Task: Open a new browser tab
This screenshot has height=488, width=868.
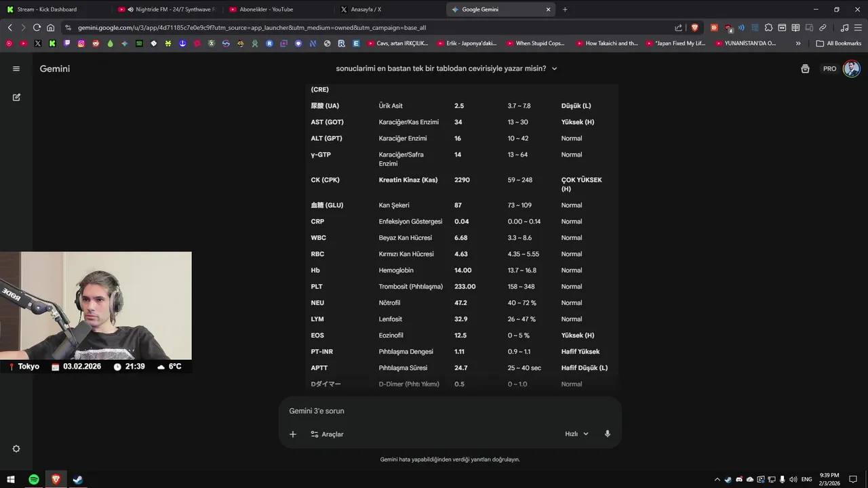Action: [x=565, y=9]
